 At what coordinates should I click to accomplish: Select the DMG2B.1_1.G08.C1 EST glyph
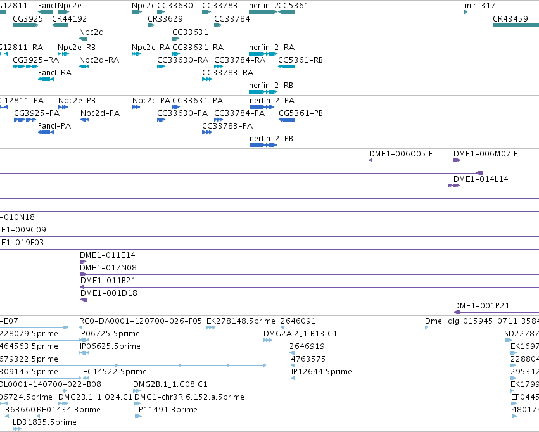pos(137,391)
